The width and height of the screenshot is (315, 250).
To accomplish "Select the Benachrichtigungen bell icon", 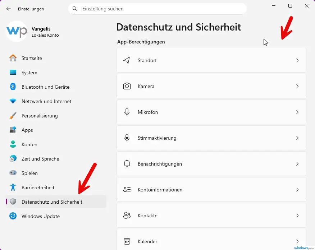I will click(x=127, y=164).
